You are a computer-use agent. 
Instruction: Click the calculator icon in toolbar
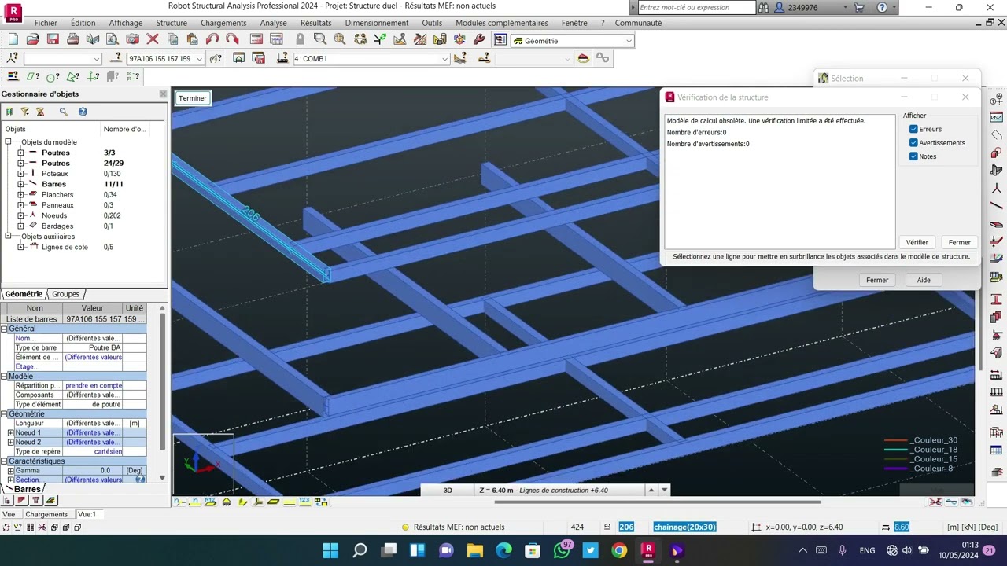coord(256,39)
